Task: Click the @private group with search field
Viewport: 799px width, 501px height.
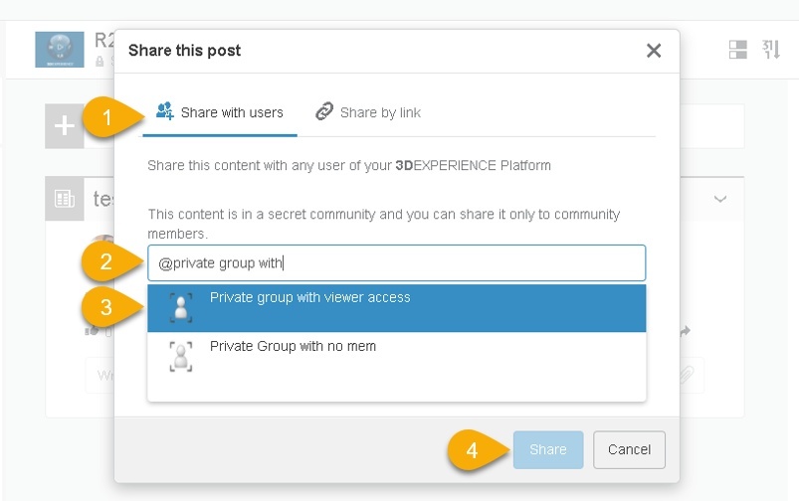Action: [x=396, y=263]
